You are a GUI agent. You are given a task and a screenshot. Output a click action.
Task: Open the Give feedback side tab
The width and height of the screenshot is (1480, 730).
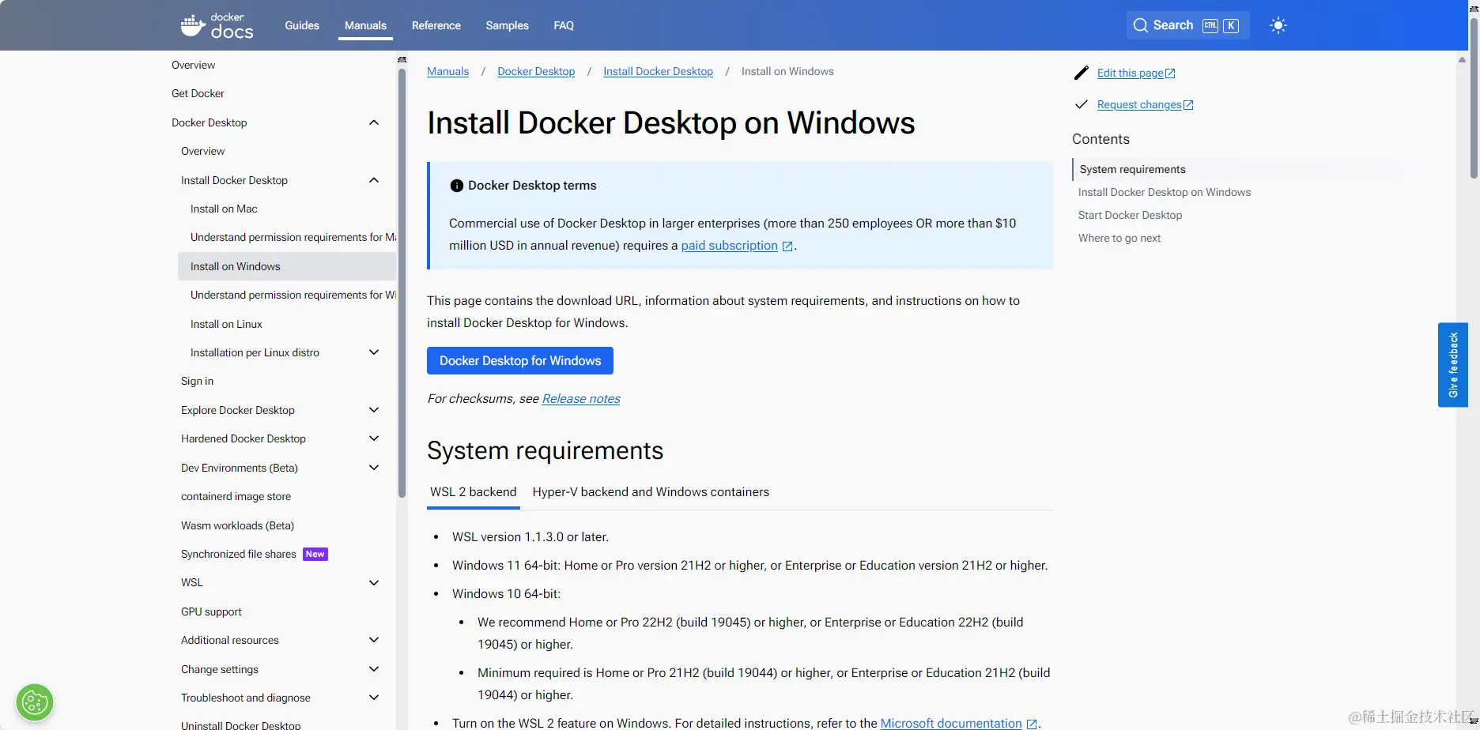point(1453,365)
